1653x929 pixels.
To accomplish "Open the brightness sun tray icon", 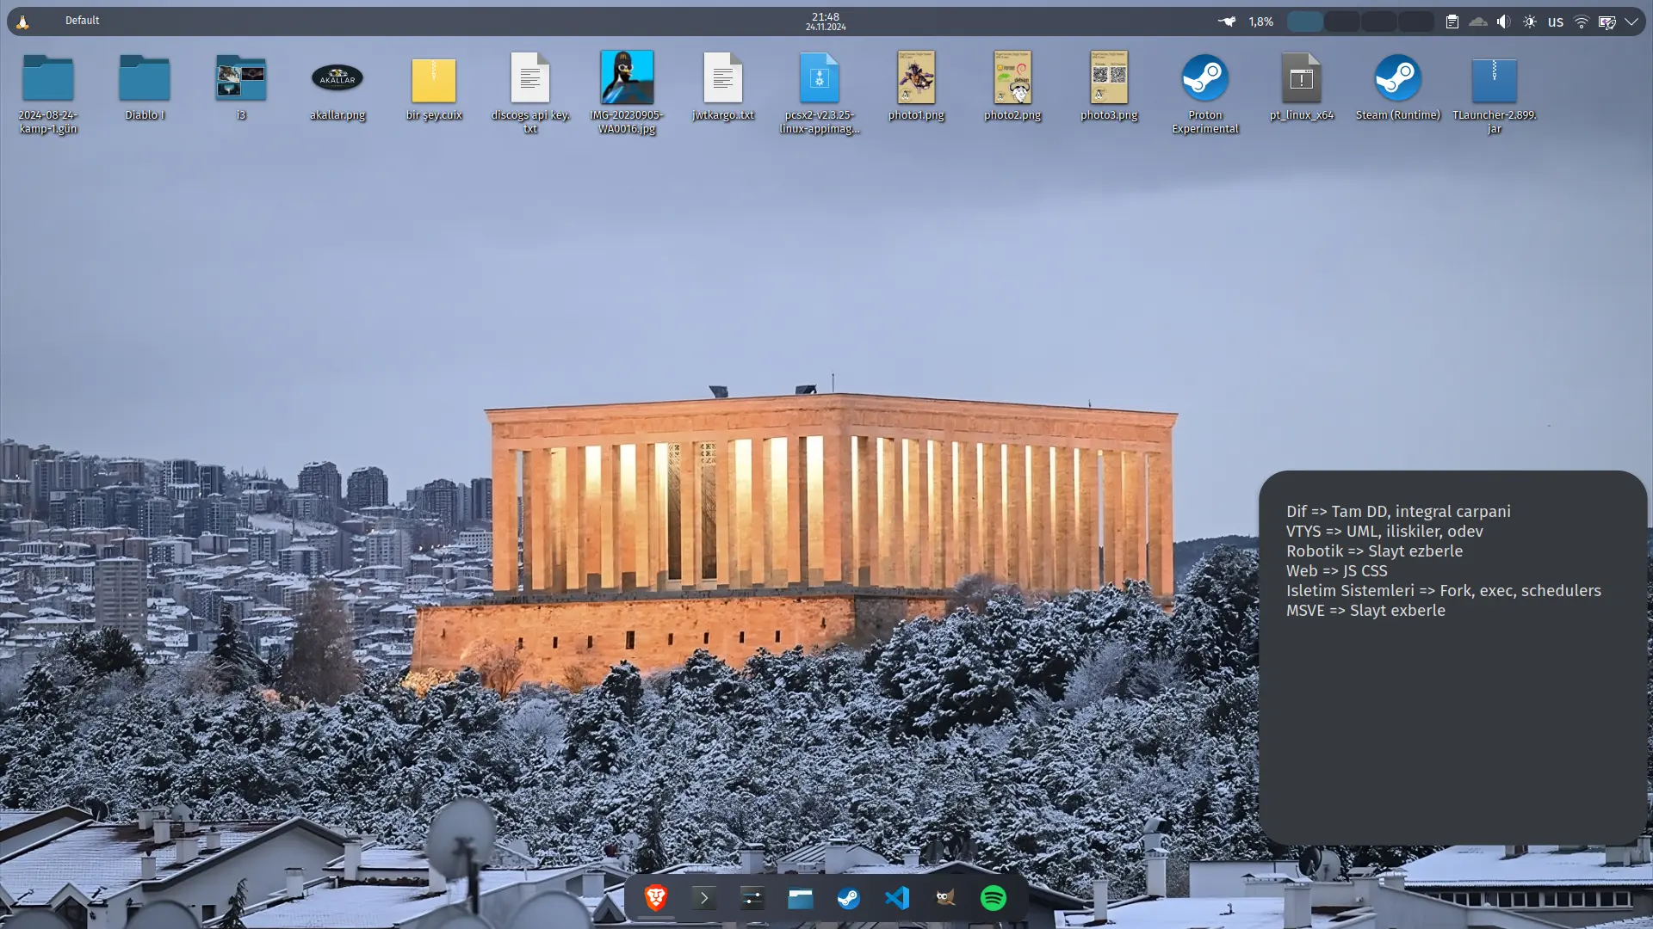I will point(1530,22).
